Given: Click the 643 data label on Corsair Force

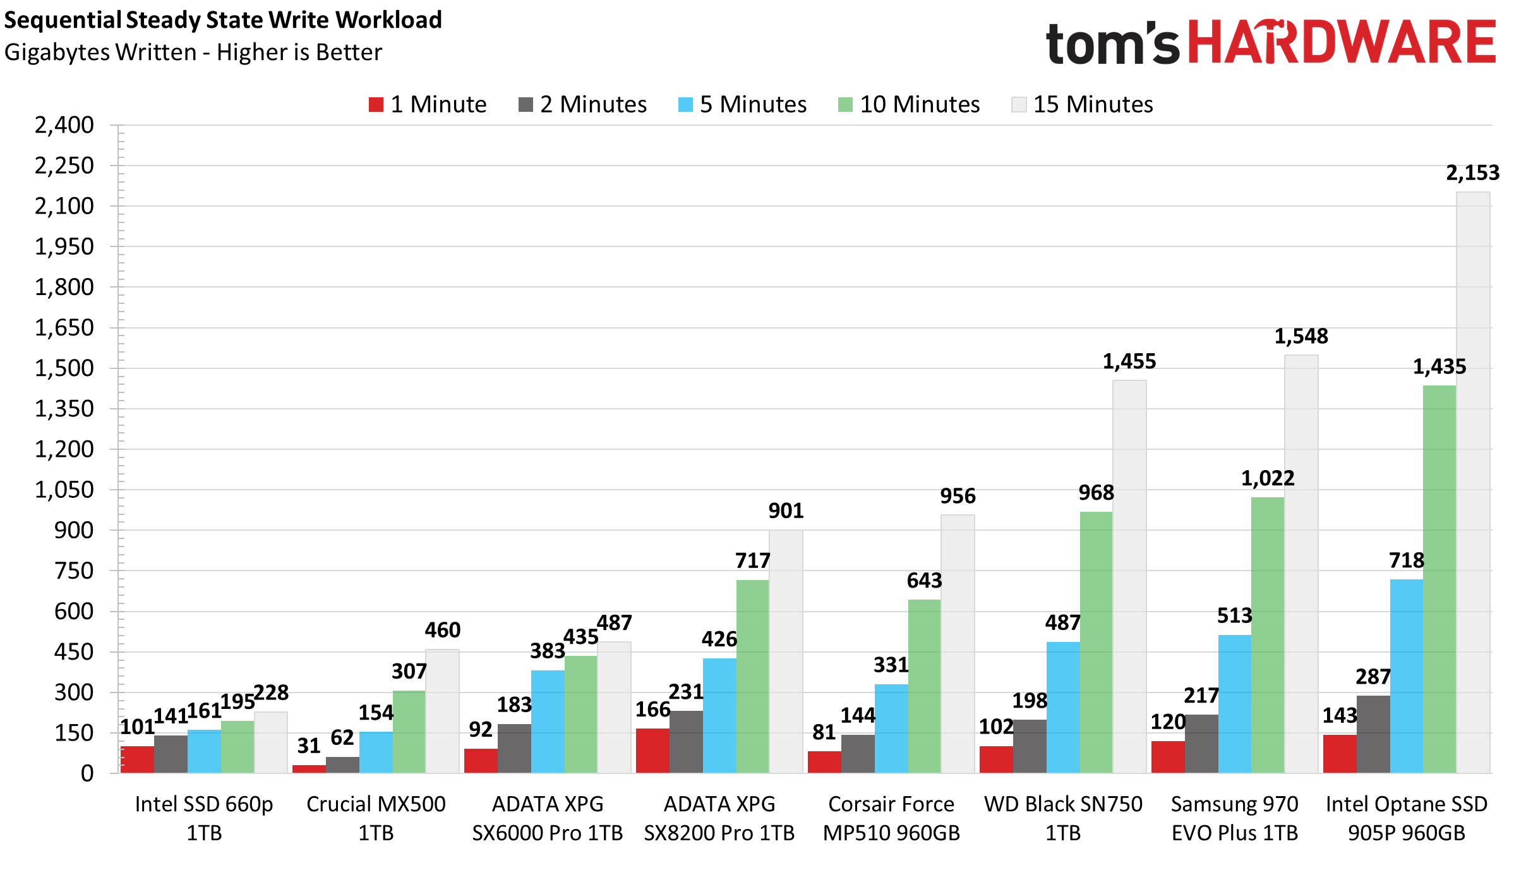Looking at the screenshot, I should pos(924,581).
